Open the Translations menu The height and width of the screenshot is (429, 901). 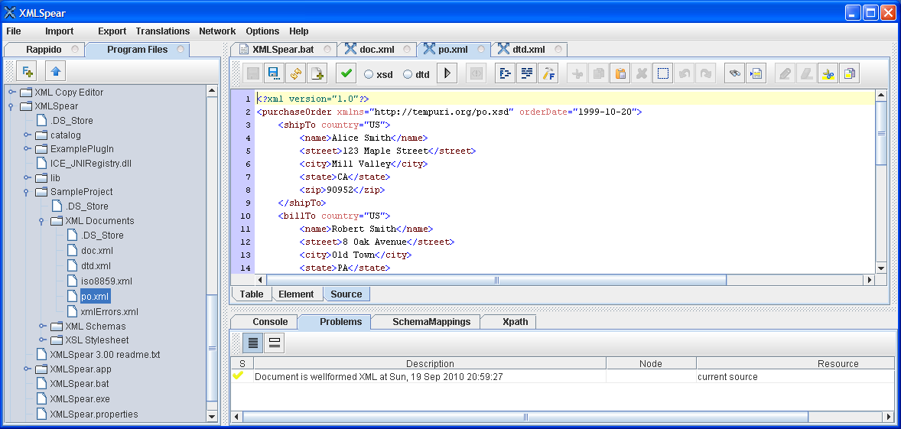162,31
